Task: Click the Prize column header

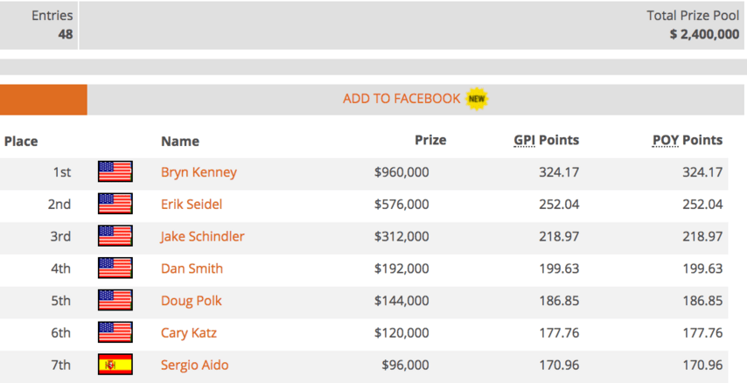Action: tap(430, 140)
